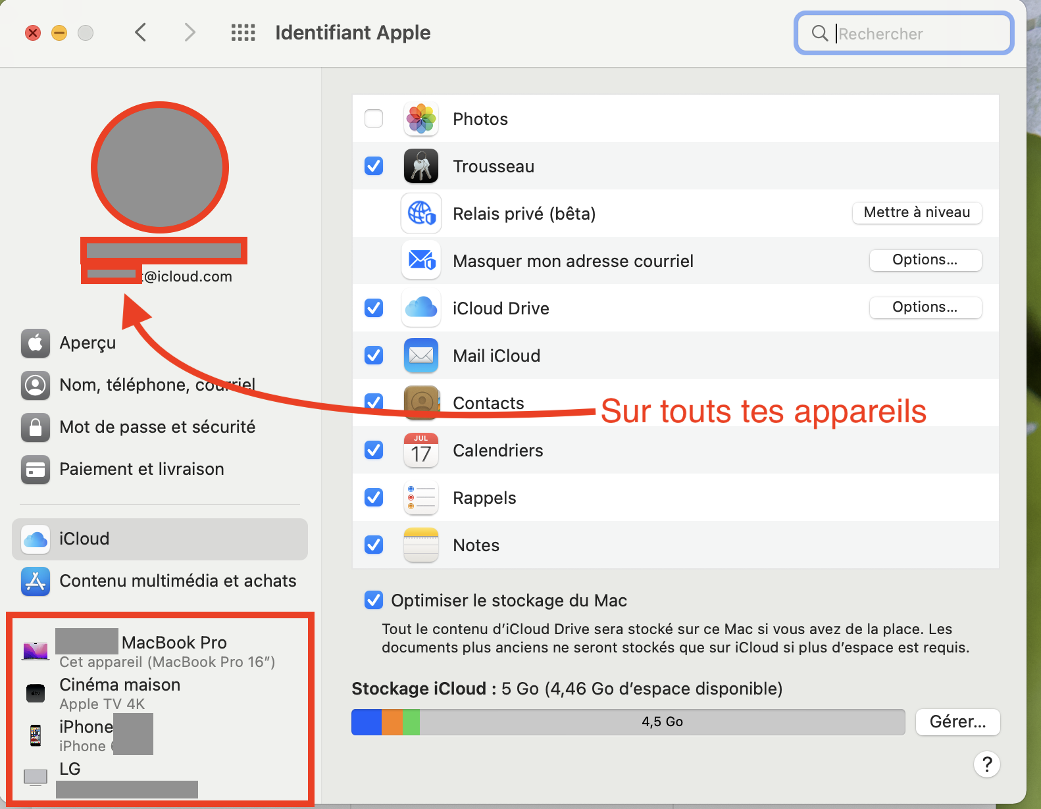Open the Aperçu section
1041x809 pixels.
click(x=68, y=343)
